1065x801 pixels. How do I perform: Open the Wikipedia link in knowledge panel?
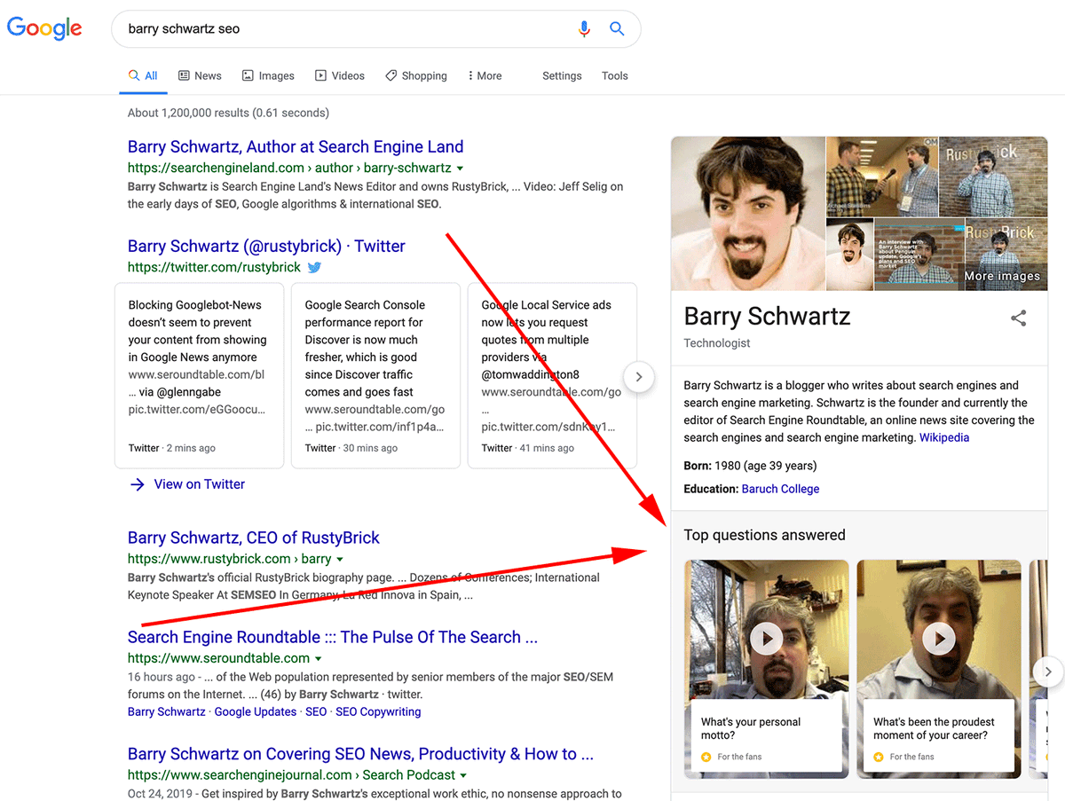tap(944, 437)
